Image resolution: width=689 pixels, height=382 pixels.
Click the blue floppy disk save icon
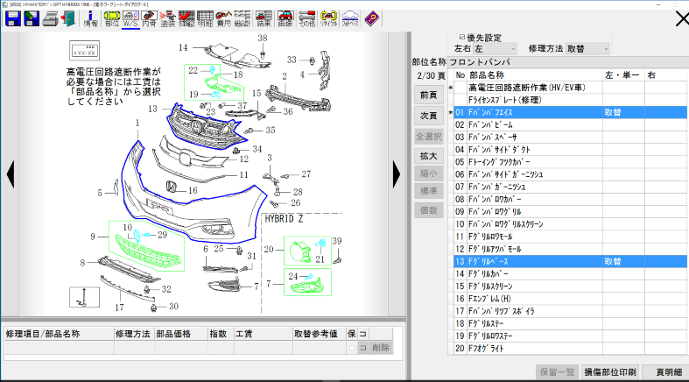(x=13, y=19)
